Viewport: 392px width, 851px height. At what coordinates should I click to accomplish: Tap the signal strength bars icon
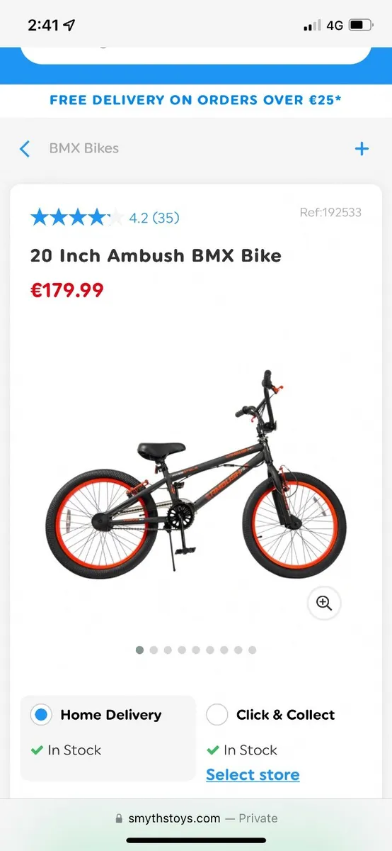point(312,26)
